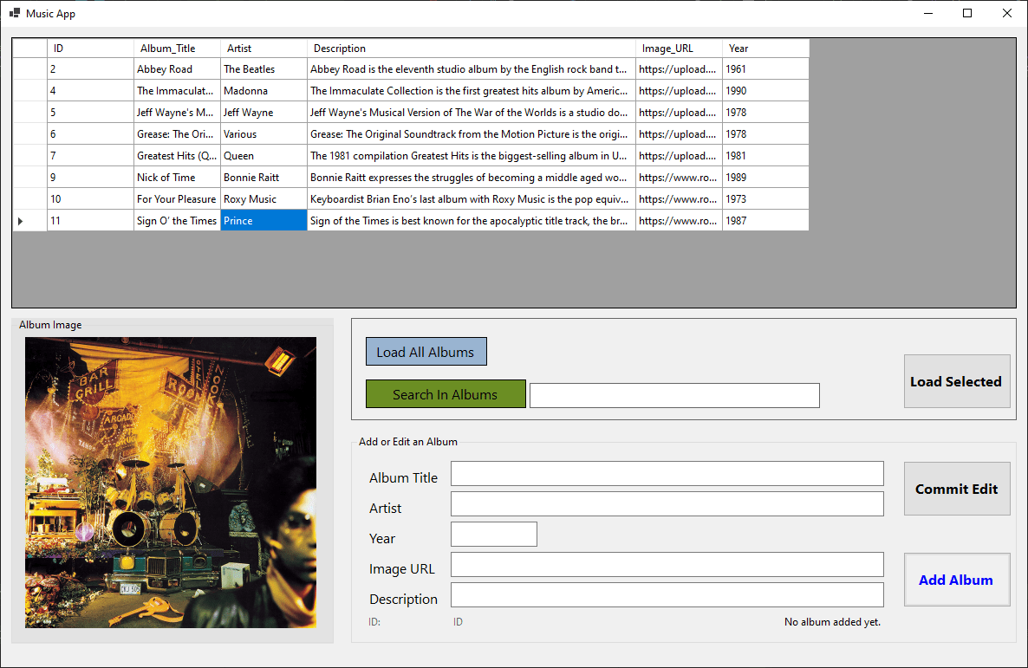The width and height of the screenshot is (1028, 668).
Task: Click the 'No album added yet.' status text
Action: (832, 621)
